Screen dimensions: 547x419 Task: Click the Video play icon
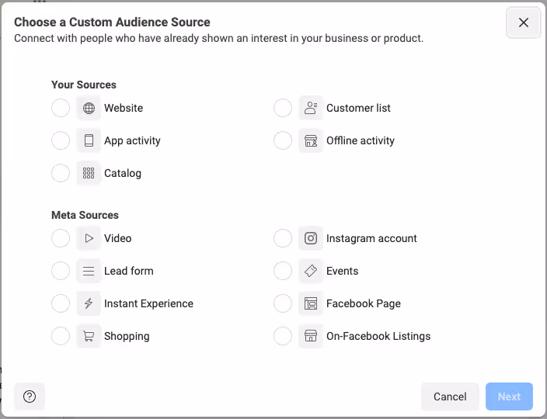click(89, 238)
